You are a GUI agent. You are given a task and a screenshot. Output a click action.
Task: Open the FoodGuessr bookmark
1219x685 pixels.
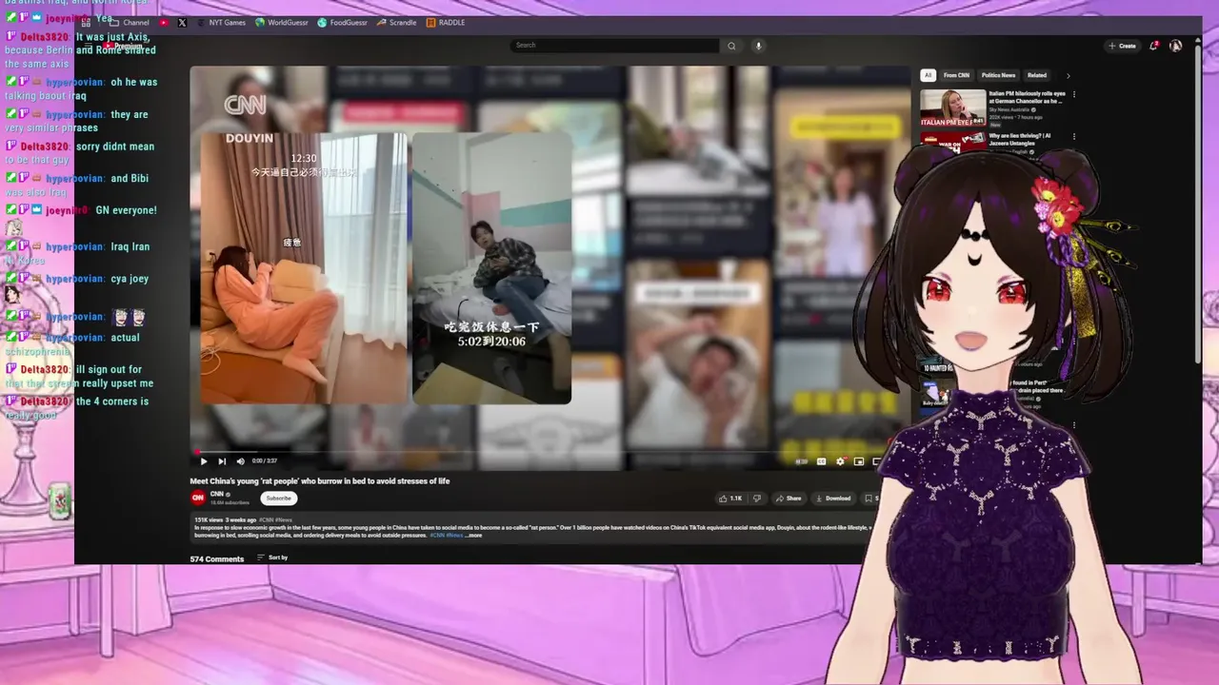(x=342, y=22)
